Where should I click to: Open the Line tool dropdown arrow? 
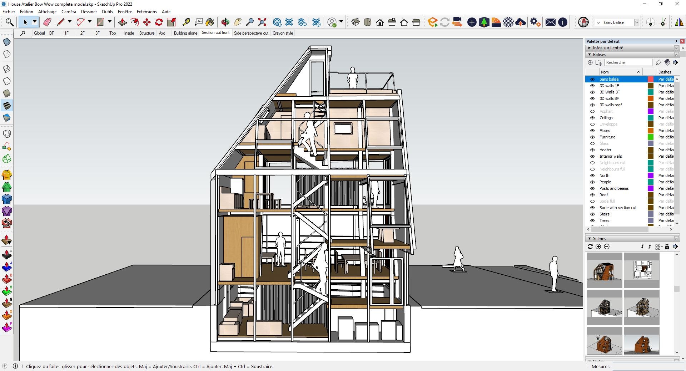(x=70, y=22)
